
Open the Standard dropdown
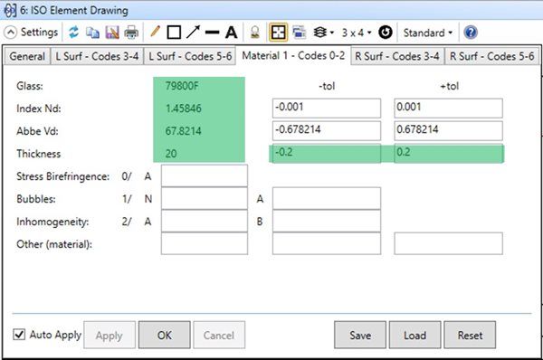click(428, 33)
